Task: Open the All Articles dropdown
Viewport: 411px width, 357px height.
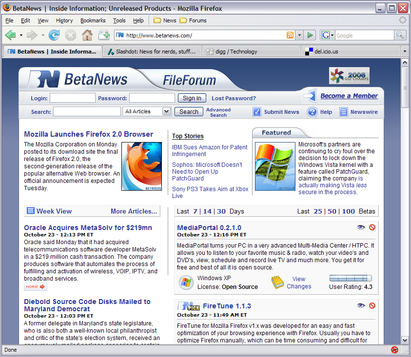Action: [x=147, y=111]
